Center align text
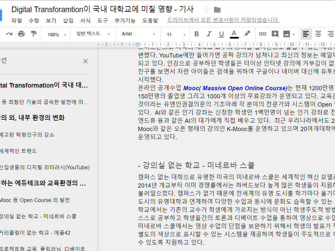Image resolution: width=335 pixels, height=251 pixels. pos(318,34)
